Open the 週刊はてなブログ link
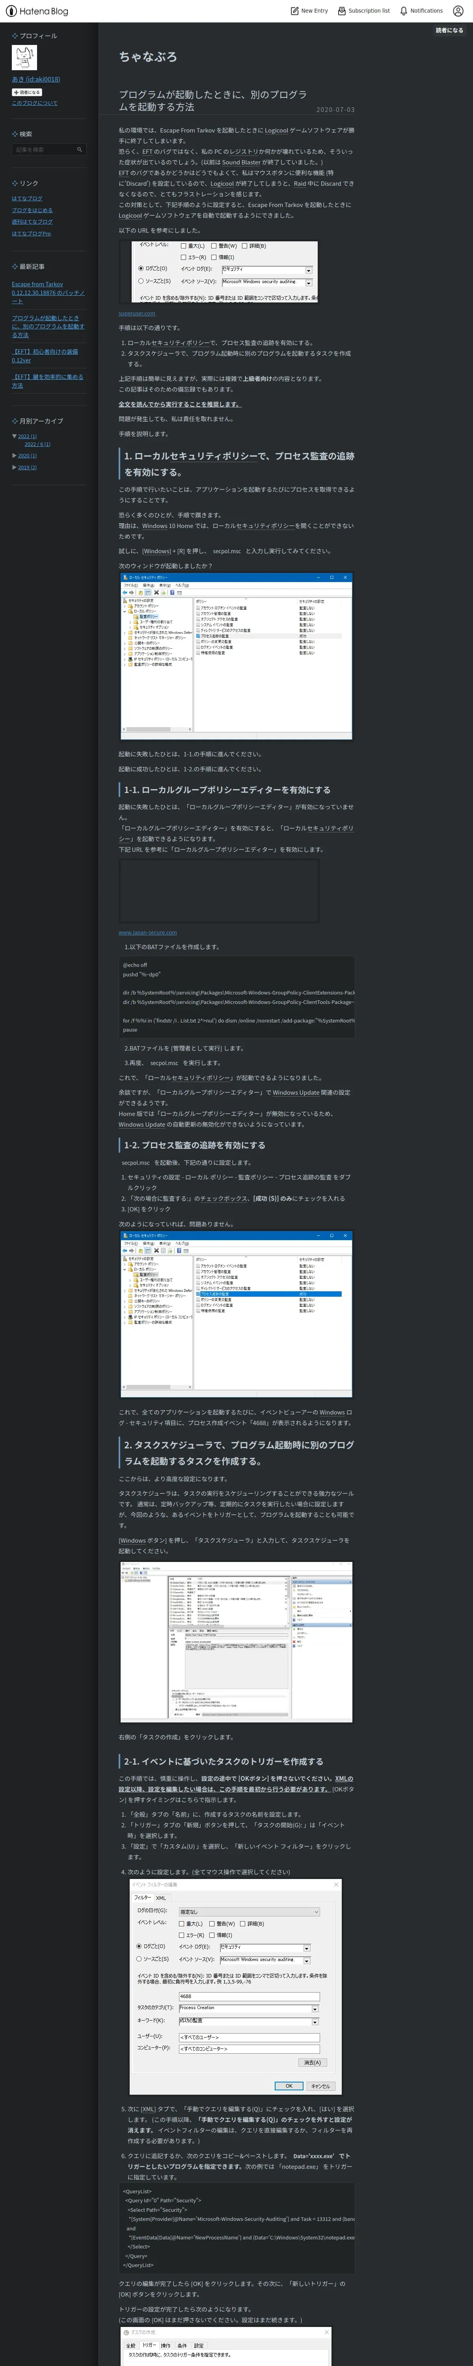473x2366 pixels. click(x=32, y=221)
